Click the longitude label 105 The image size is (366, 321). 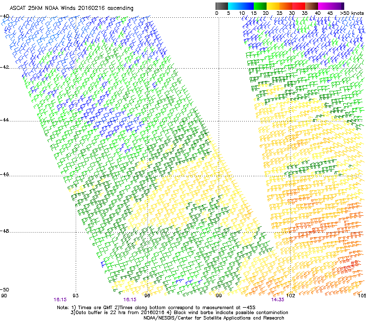pyautogui.click(x=362, y=296)
